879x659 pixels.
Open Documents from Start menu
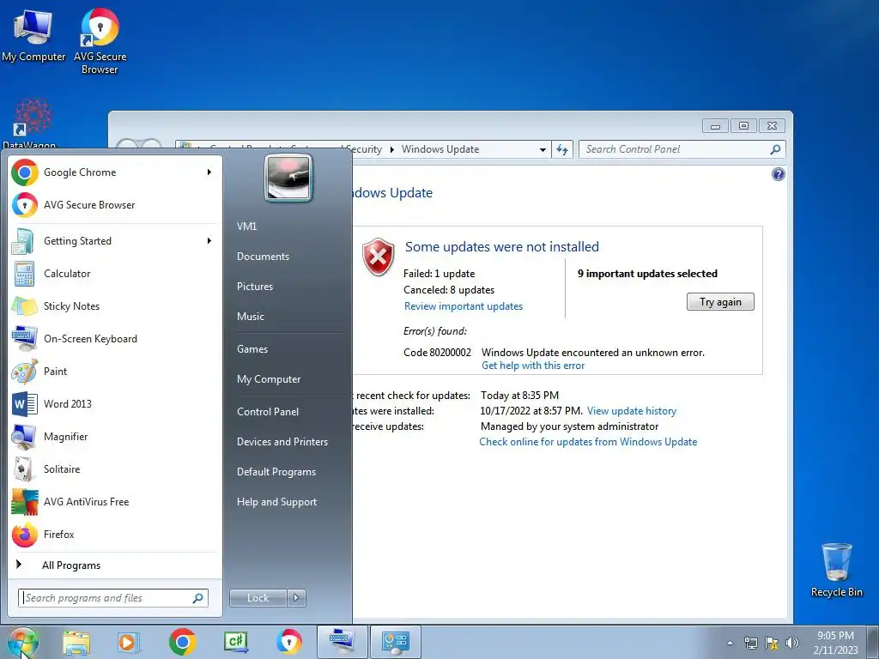coord(263,256)
